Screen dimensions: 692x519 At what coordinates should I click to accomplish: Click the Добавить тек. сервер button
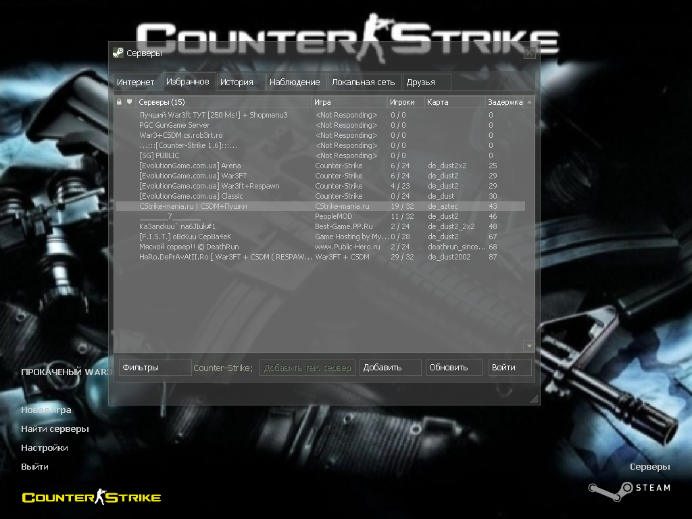coord(307,368)
